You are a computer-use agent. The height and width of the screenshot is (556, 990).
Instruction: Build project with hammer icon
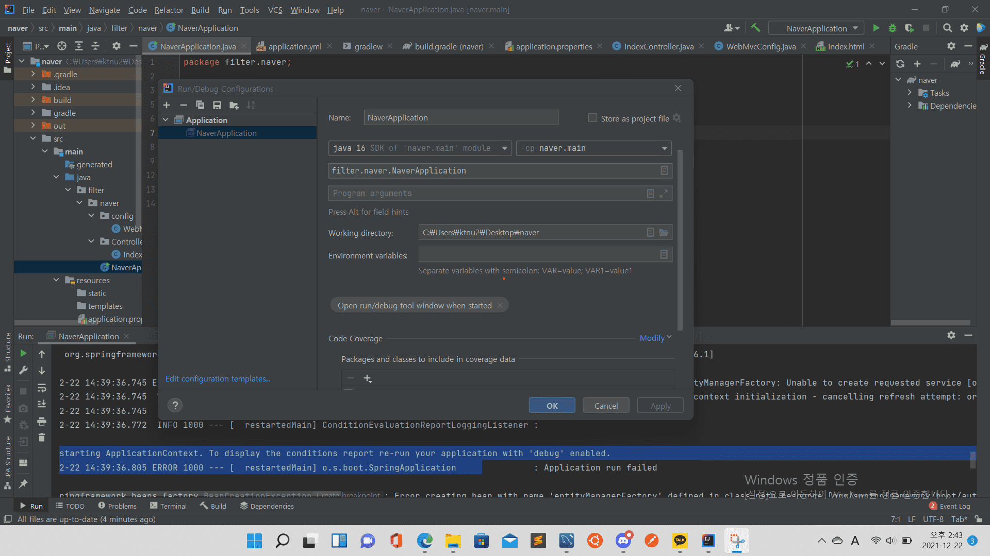(755, 28)
